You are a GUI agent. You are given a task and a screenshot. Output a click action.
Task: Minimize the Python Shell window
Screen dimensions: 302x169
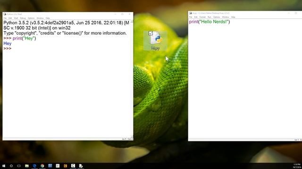coord(115,14)
